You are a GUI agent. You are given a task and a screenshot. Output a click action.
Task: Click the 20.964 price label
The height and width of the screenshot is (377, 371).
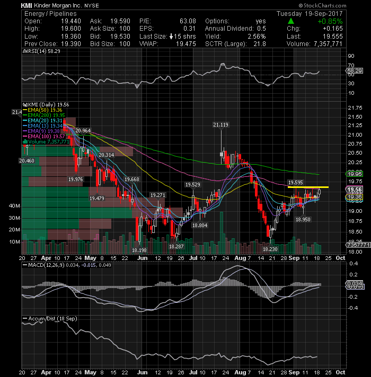tap(83, 131)
